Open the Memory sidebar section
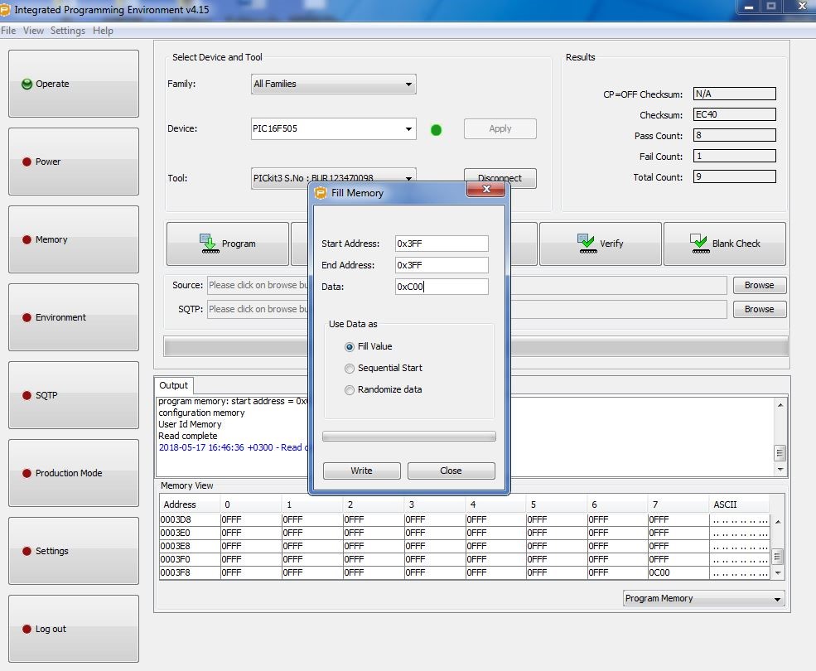This screenshot has height=671, width=816. point(73,239)
